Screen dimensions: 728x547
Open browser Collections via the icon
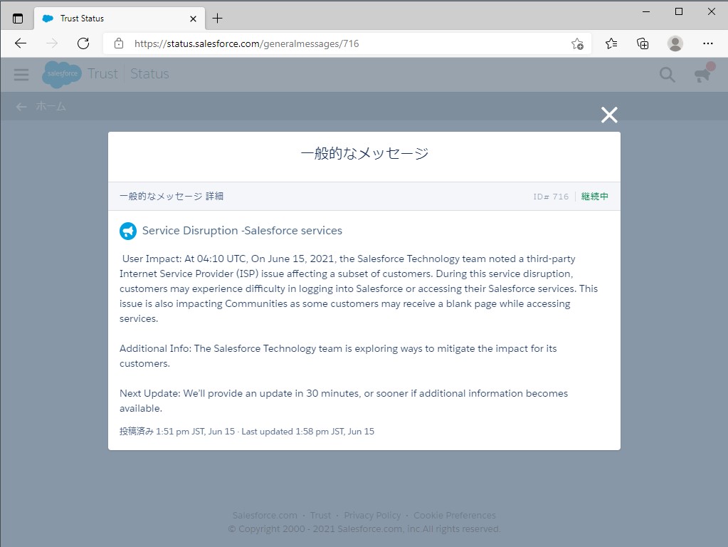click(642, 43)
